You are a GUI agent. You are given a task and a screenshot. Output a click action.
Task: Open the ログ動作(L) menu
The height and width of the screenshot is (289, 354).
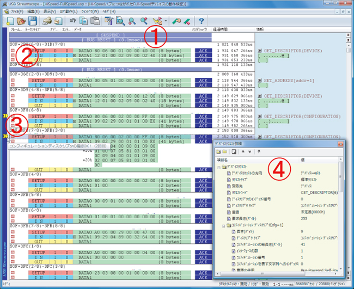pos(69,11)
